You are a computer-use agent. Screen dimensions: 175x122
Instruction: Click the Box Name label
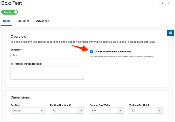[x=16, y=50]
